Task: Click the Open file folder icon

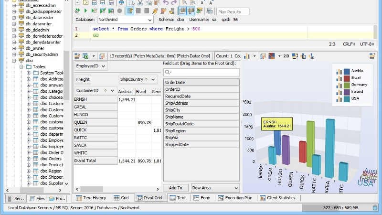Action: [x=86, y=3]
